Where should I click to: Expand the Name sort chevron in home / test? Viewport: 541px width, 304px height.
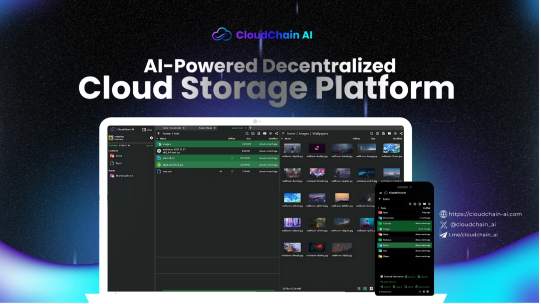157,138
